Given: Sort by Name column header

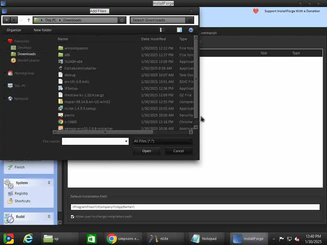Looking at the screenshot, I should pyautogui.click(x=63, y=39).
